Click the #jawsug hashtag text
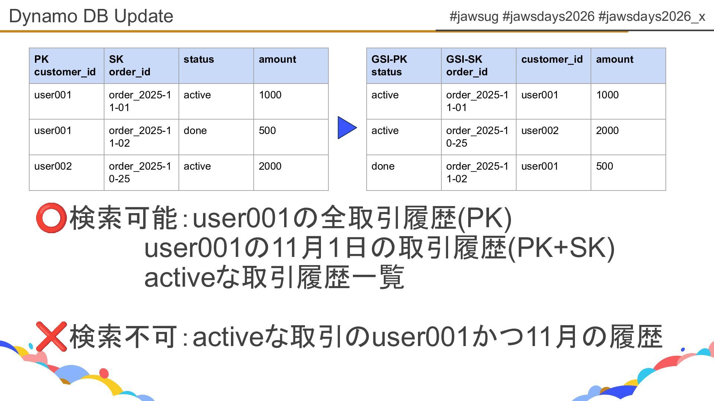 pos(473,16)
